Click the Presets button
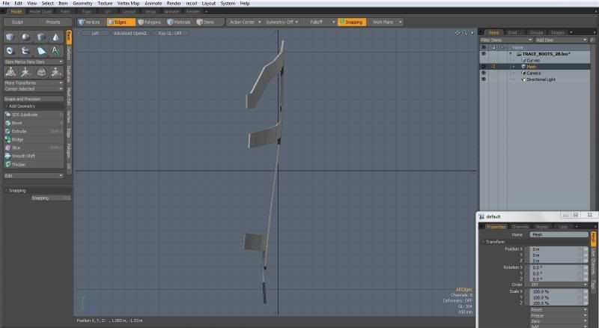 (53, 22)
